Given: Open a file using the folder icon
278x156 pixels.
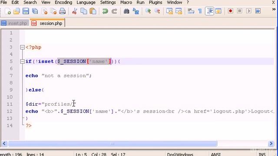Looking at the screenshot, I should 17,11.
